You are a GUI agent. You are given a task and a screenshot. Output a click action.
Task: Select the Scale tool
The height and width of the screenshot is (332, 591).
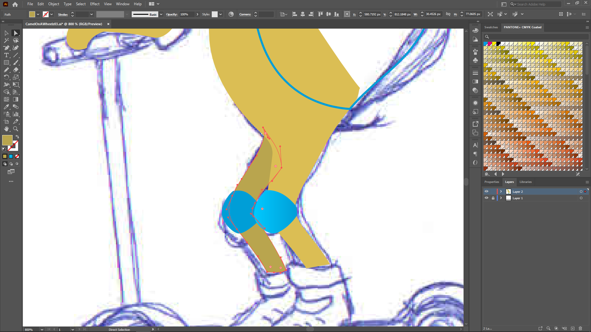(x=16, y=77)
